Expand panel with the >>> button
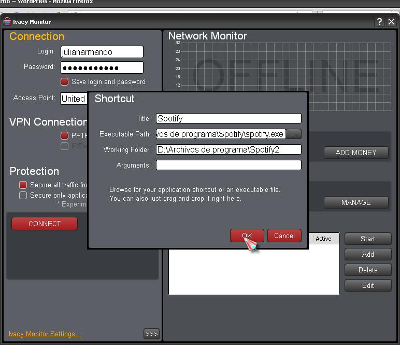 coord(151,334)
